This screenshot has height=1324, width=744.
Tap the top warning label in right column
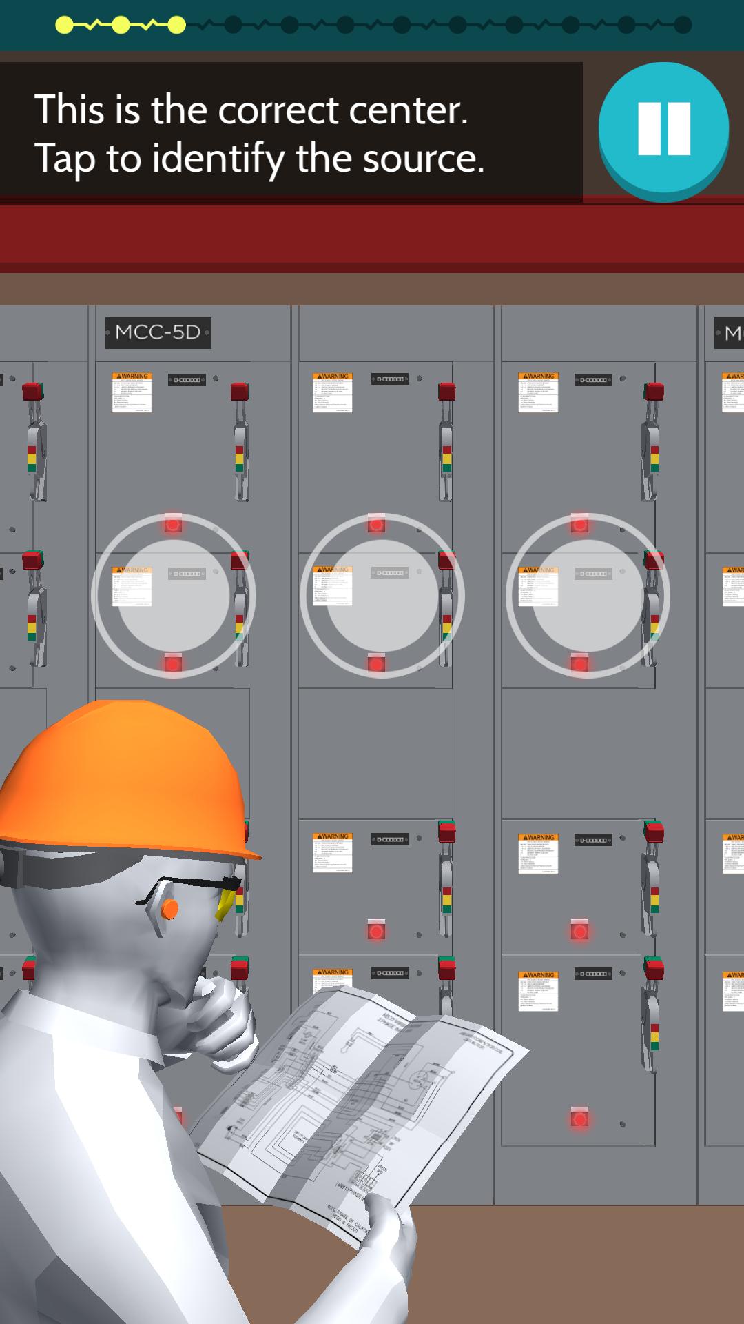click(x=538, y=392)
